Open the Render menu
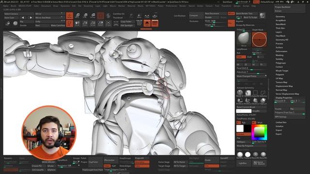 click(x=183, y=6)
